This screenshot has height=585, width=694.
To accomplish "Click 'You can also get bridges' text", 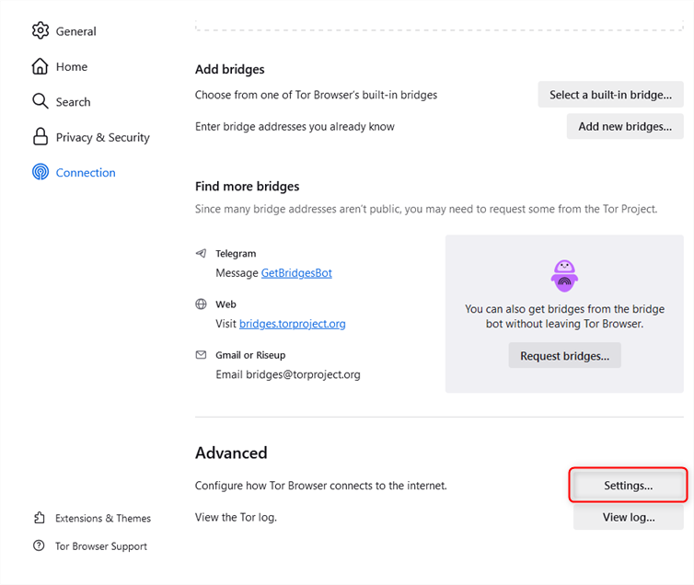I will (x=565, y=316).
